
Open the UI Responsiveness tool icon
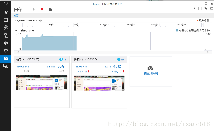click(x=6, y=43)
